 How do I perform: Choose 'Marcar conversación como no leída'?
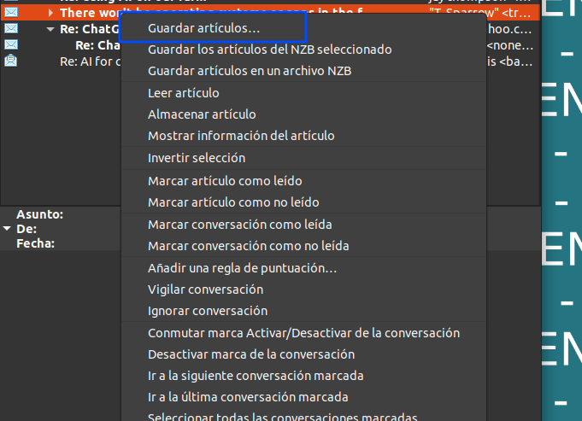pyautogui.click(x=303, y=246)
